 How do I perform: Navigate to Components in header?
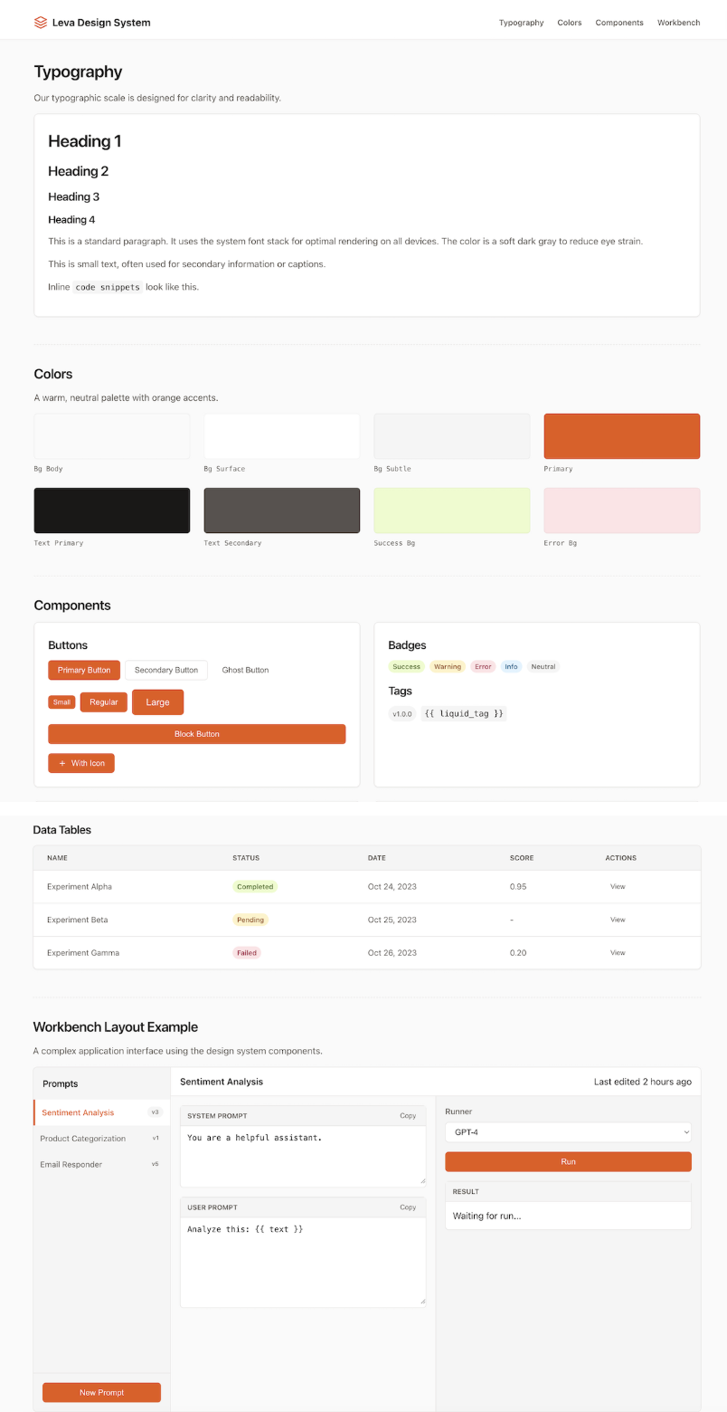pos(619,23)
